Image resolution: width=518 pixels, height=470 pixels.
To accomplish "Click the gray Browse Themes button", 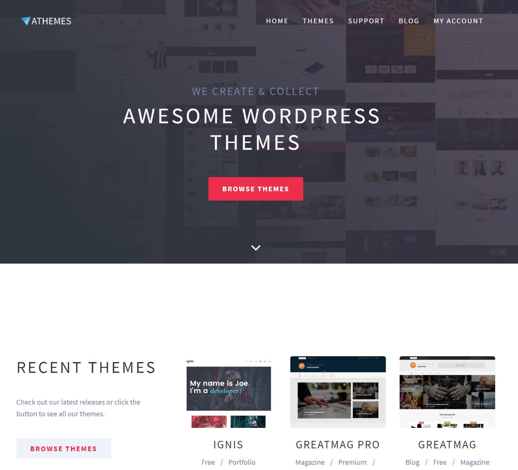I will tap(63, 448).
